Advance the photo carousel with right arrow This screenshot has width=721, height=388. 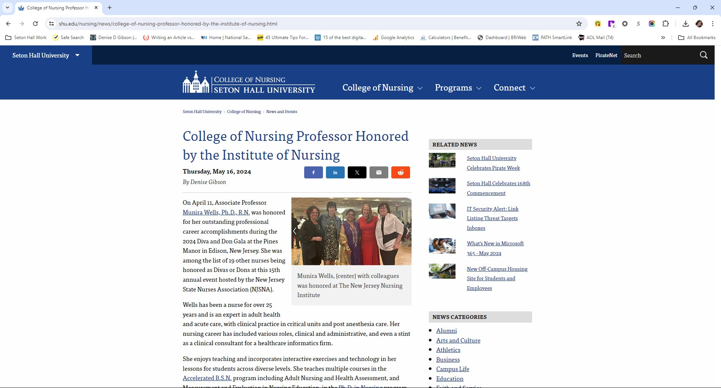tap(408, 231)
